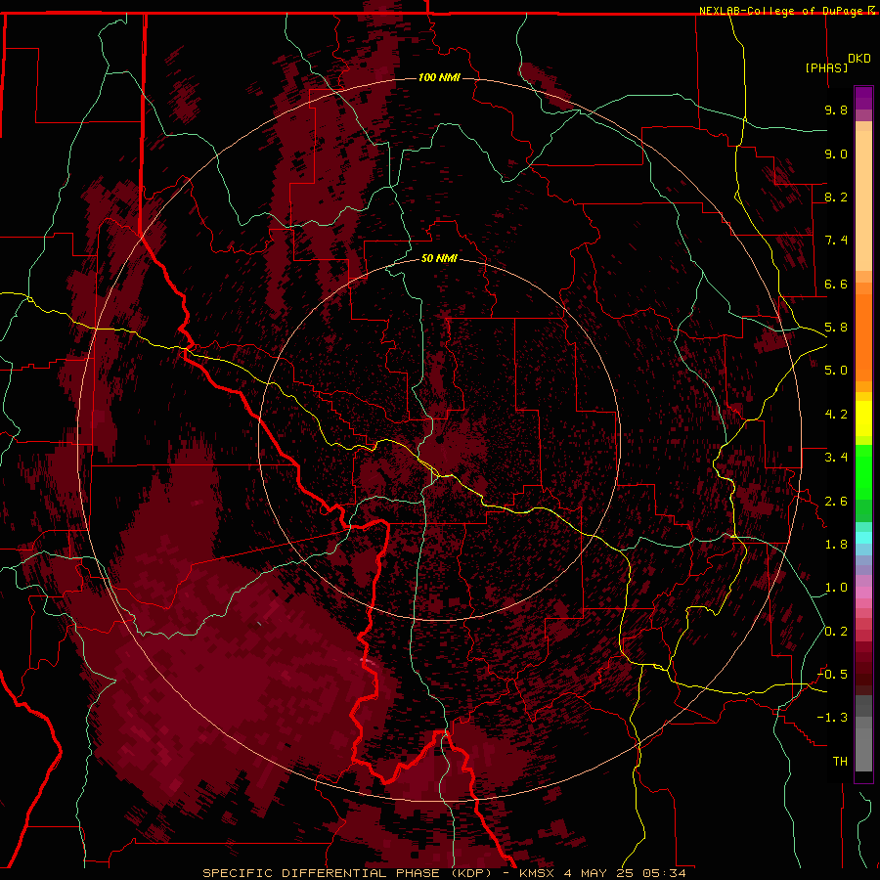Click the 0.2 scale value

tap(836, 632)
